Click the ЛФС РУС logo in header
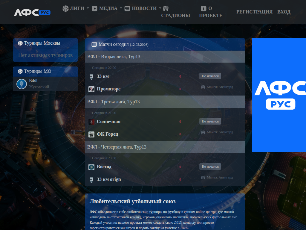The height and width of the screenshot is (230, 306). [x=32, y=12]
